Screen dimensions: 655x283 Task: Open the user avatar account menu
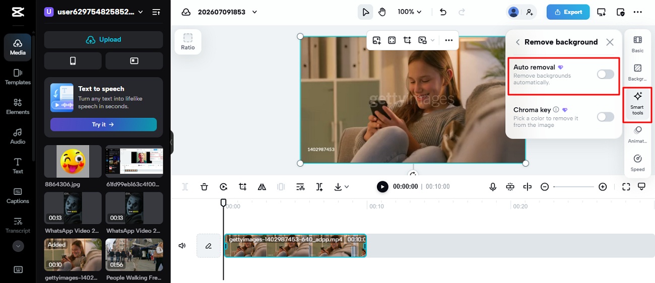point(513,12)
